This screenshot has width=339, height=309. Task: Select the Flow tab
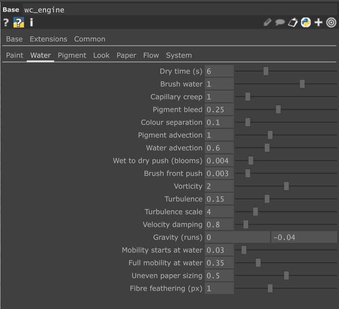151,55
